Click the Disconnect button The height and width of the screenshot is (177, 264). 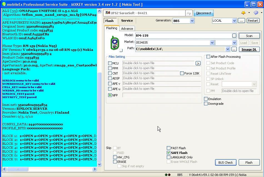click(x=203, y=13)
